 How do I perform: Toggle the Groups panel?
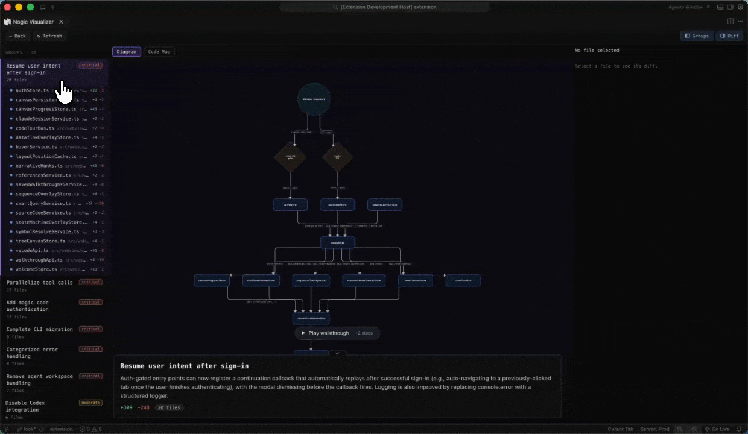(697, 36)
